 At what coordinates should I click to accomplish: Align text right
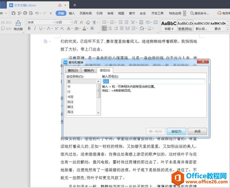pyautogui.click(x=116, y=28)
